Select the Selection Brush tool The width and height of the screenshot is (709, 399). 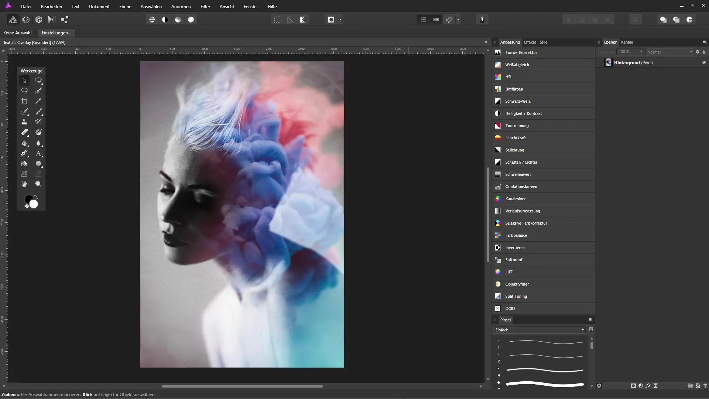tap(38, 91)
